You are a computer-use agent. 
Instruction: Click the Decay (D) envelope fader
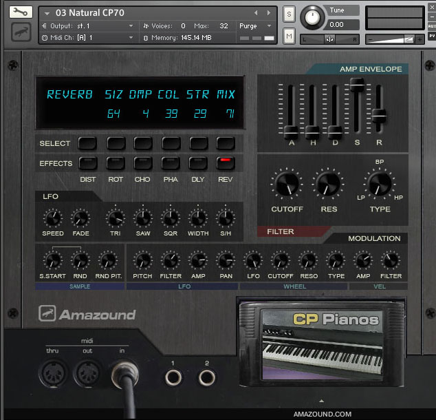coord(335,132)
